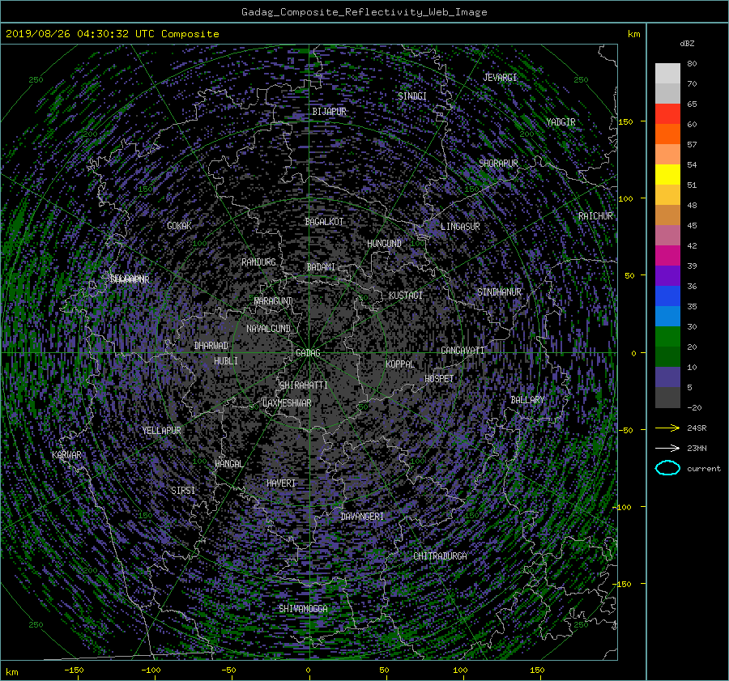Pick the dark gray -20 to 5 dBZ swatch
The height and width of the screenshot is (681, 729).
[x=667, y=398]
